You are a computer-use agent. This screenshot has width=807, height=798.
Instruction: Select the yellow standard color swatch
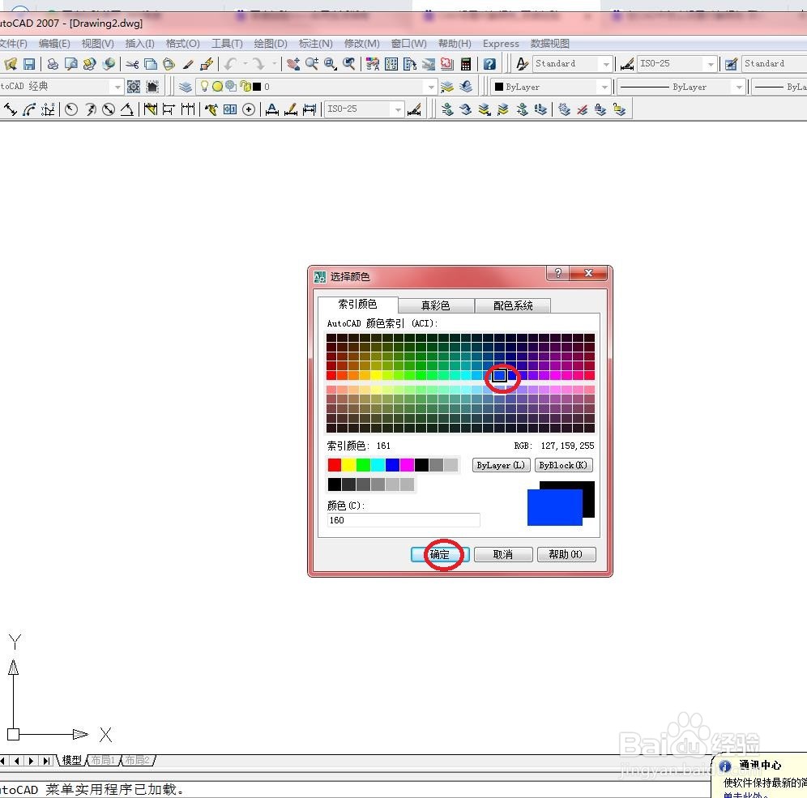[x=349, y=465]
